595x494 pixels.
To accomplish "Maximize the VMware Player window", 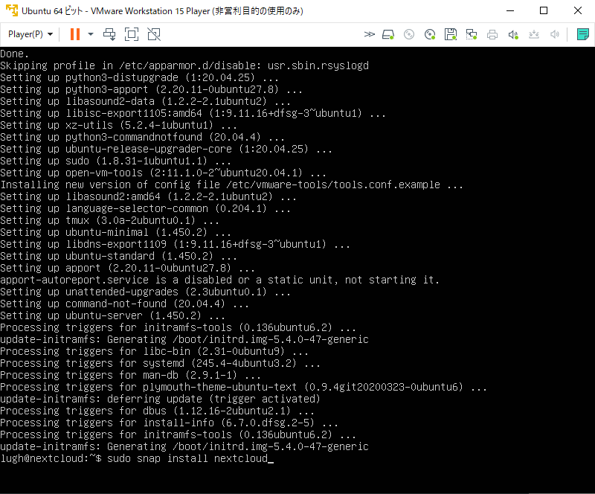I will pyautogui.click(x=544, y=10).
